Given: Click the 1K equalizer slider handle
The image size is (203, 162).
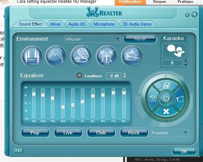Looking at the screenshot, I should coord(73,105).
